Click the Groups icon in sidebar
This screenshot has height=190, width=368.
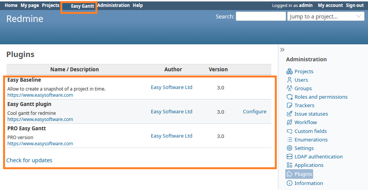pos(290,89)
